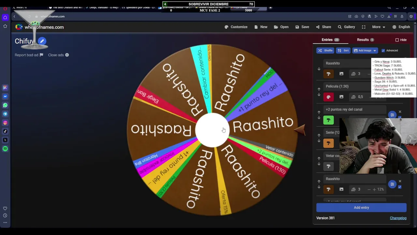Open red color picker for Pelicula entry
417x235 pixels.
coord(328,97)
